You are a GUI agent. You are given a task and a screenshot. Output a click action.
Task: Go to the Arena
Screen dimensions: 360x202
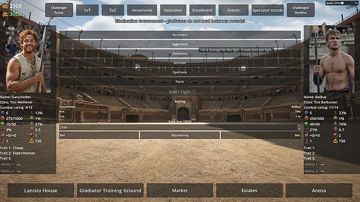(x=319, y=190)
